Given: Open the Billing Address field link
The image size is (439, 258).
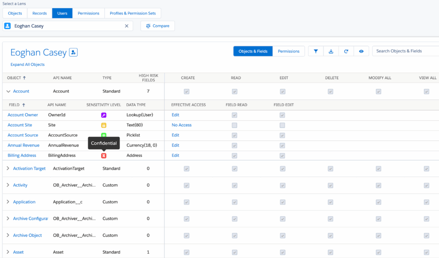Looking at the screenshot, I should (22, 155).
